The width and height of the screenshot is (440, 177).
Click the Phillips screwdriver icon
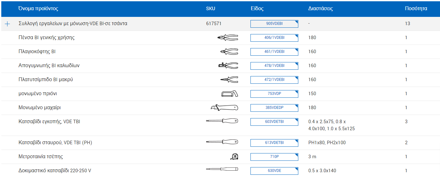pyautogui.click(x=222, y=142)
